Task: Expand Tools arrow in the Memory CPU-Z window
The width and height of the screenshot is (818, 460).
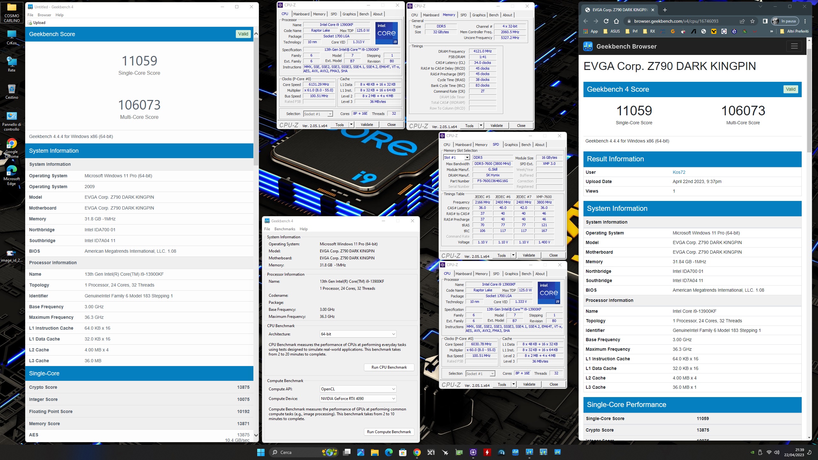Action: 481,126
